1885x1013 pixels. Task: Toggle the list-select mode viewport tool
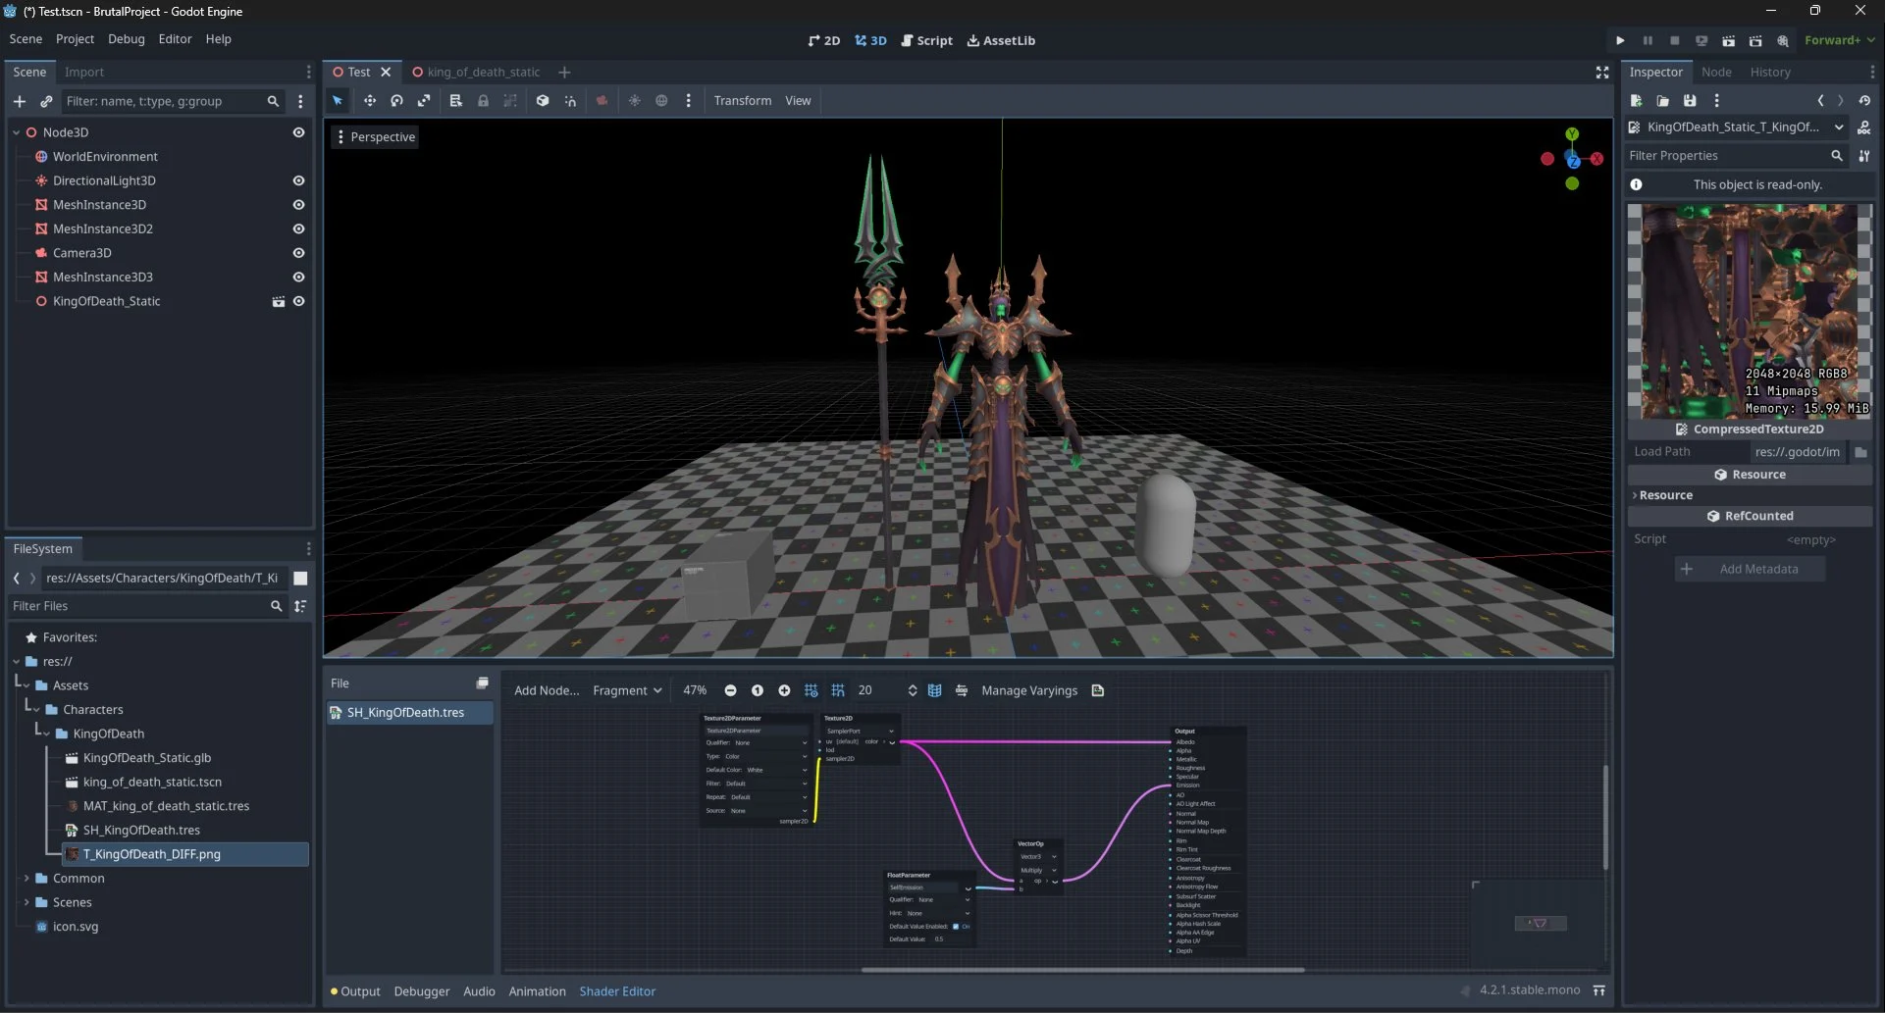pos(456,101)
